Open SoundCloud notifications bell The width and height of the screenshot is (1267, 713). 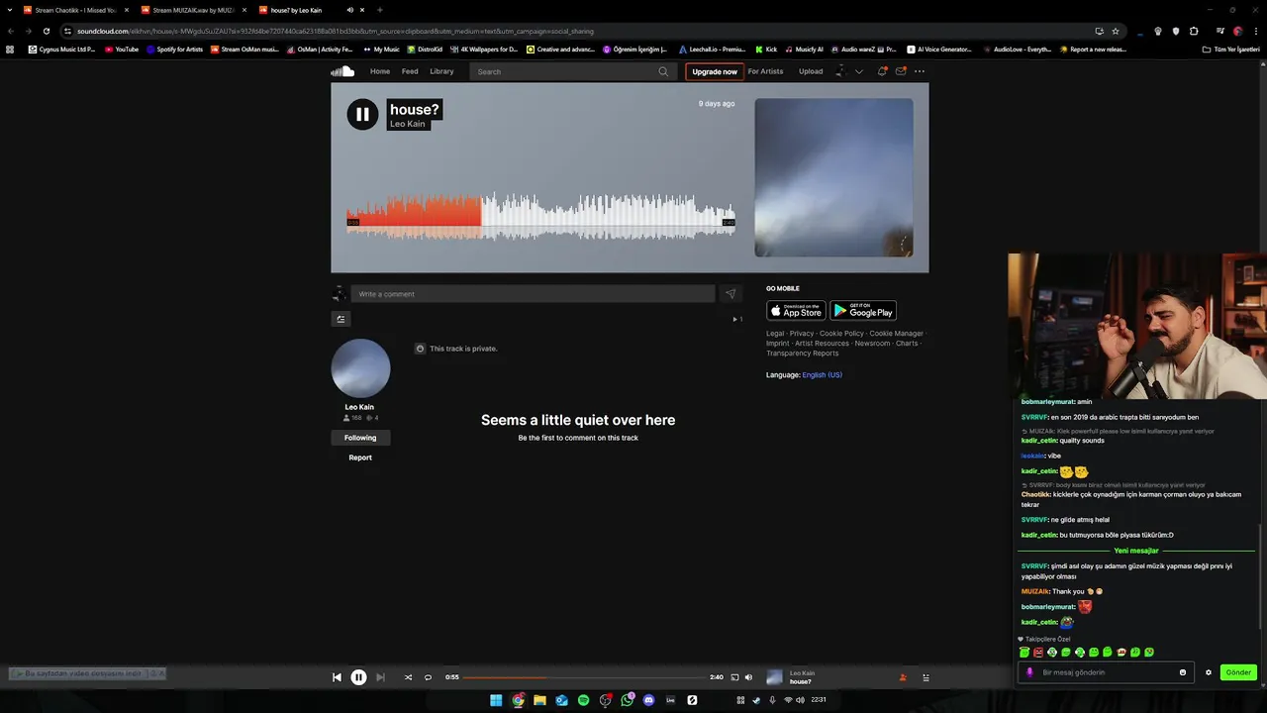(882, 71)
